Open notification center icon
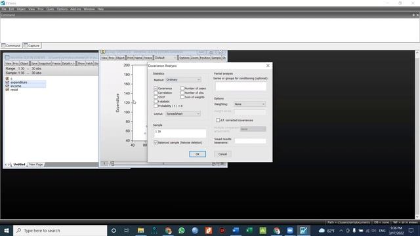The width and height of the screenshot is (420, 236). (x=411, y=230)
